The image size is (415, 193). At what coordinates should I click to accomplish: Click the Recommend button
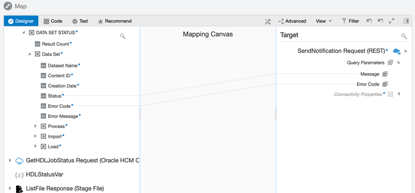[115, 21]
